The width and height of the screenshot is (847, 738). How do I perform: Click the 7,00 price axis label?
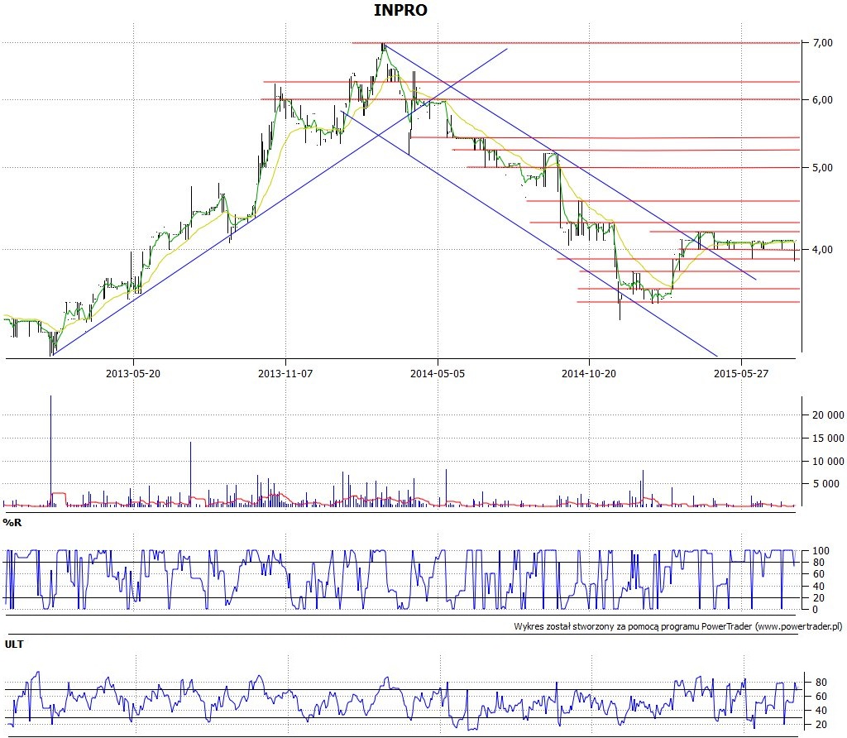tap(823, 43)
